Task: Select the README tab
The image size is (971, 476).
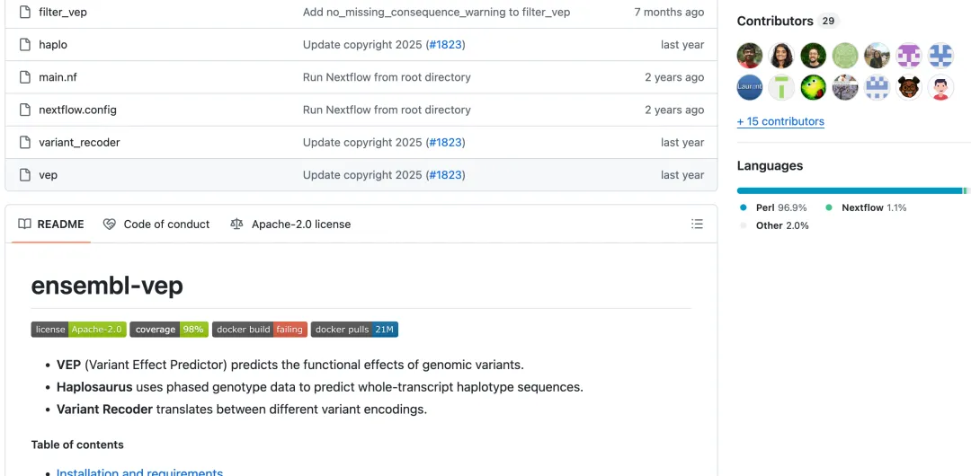Action: (x=51, y=225)
